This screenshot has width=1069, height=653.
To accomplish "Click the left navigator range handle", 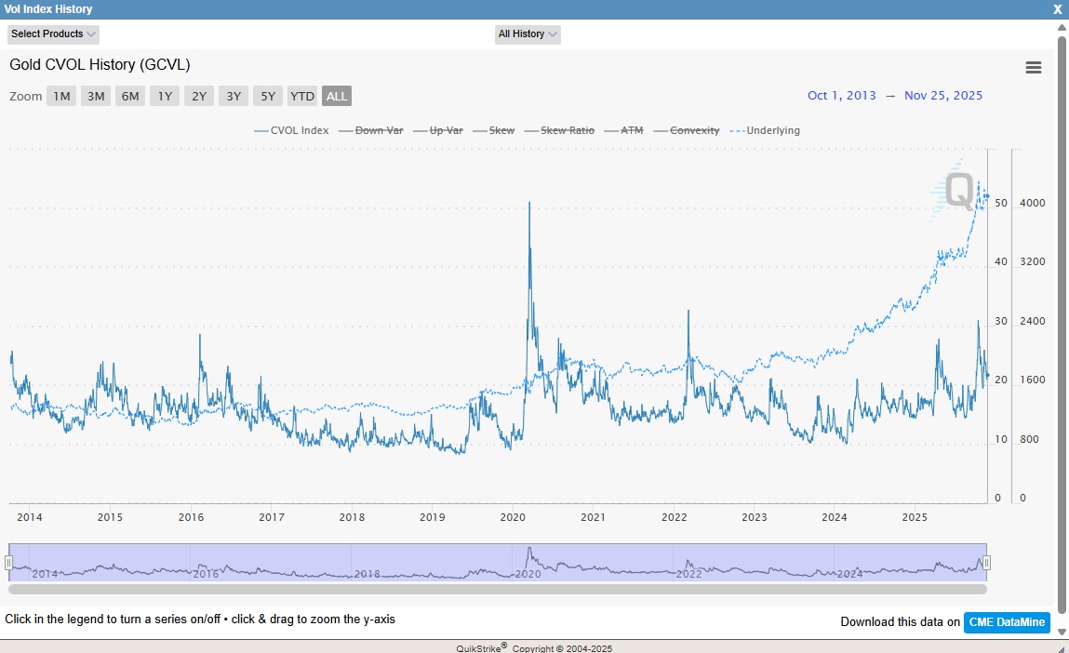I will coord(9,562).
